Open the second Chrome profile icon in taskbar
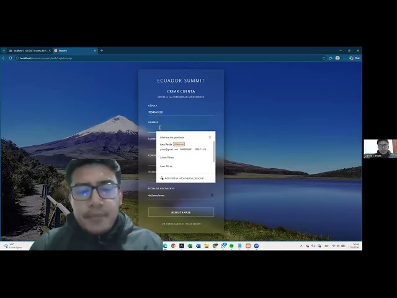Image resolution: width=397 pixels, height=298 pixels. pos(215,246)
